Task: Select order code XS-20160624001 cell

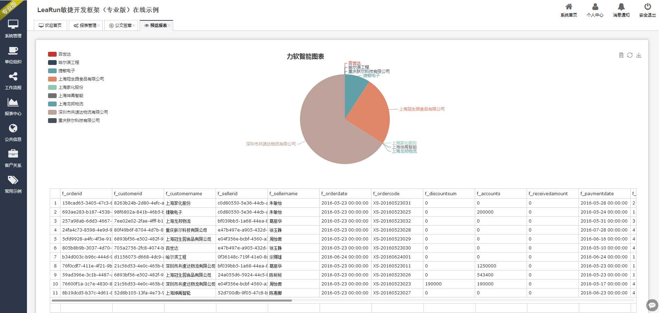Action: pos(397,257)
